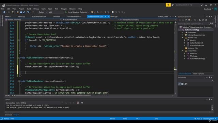Close the VulkanRenderer.cpp tab
Screen dimensions: 218x123
[x=108, y=17]
